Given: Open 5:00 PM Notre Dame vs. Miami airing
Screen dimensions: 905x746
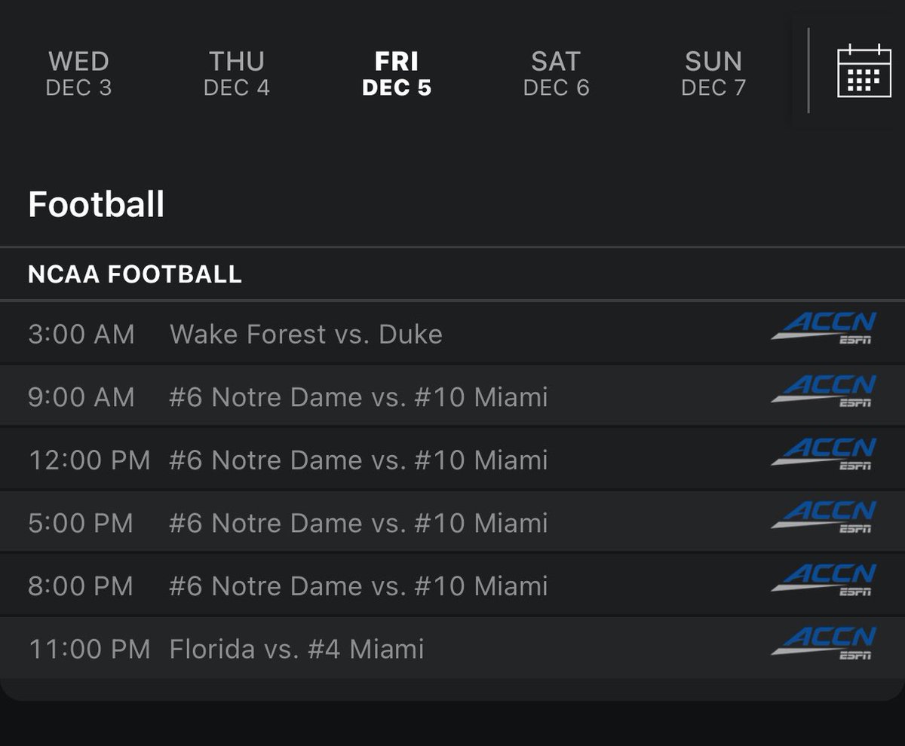Looking at the screenshot, I should [359, 523].
